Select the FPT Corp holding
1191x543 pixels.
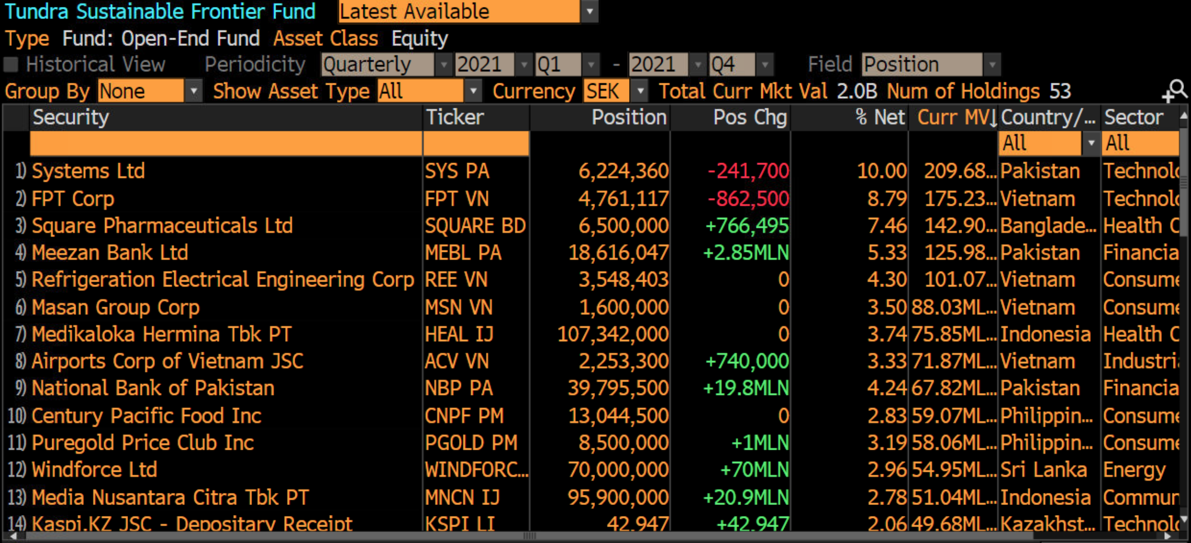click(73, 199)
